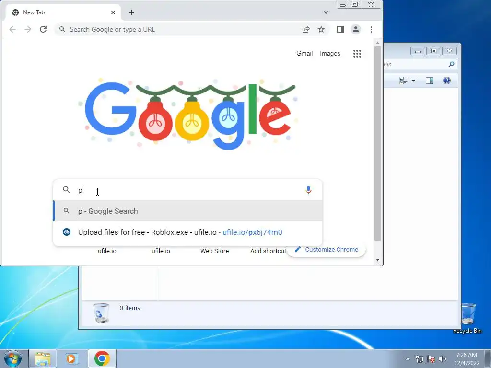The image size is (491, 368).
Task: Open the Windows Start menu
Action: [13, 358]
